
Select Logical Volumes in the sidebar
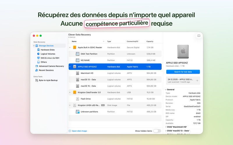48,54
